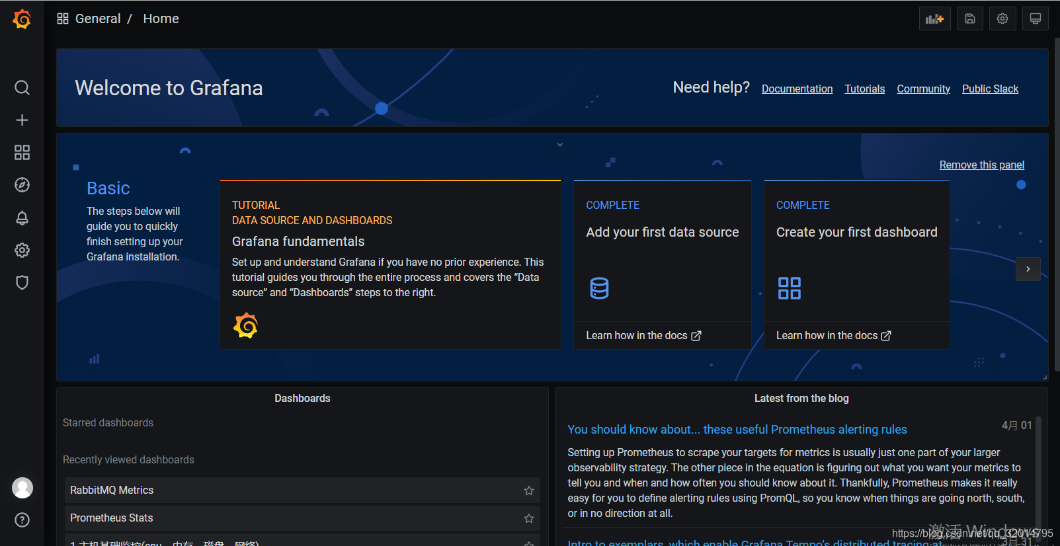Open the Configuration gear in sidebar

point(22,250)
